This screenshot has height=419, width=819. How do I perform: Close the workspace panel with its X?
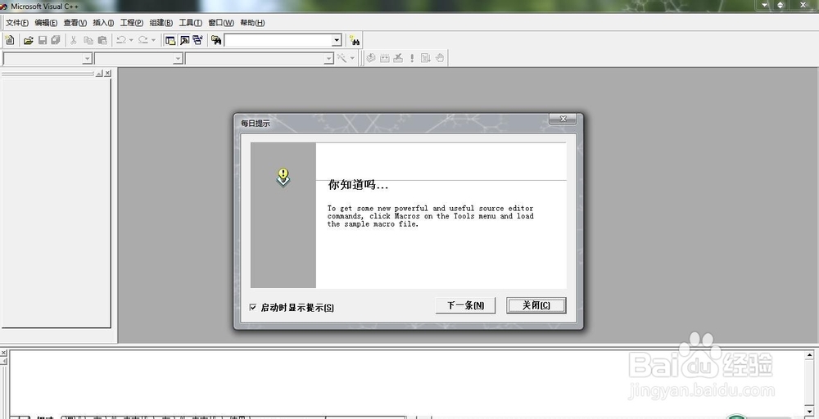point(107,74)
